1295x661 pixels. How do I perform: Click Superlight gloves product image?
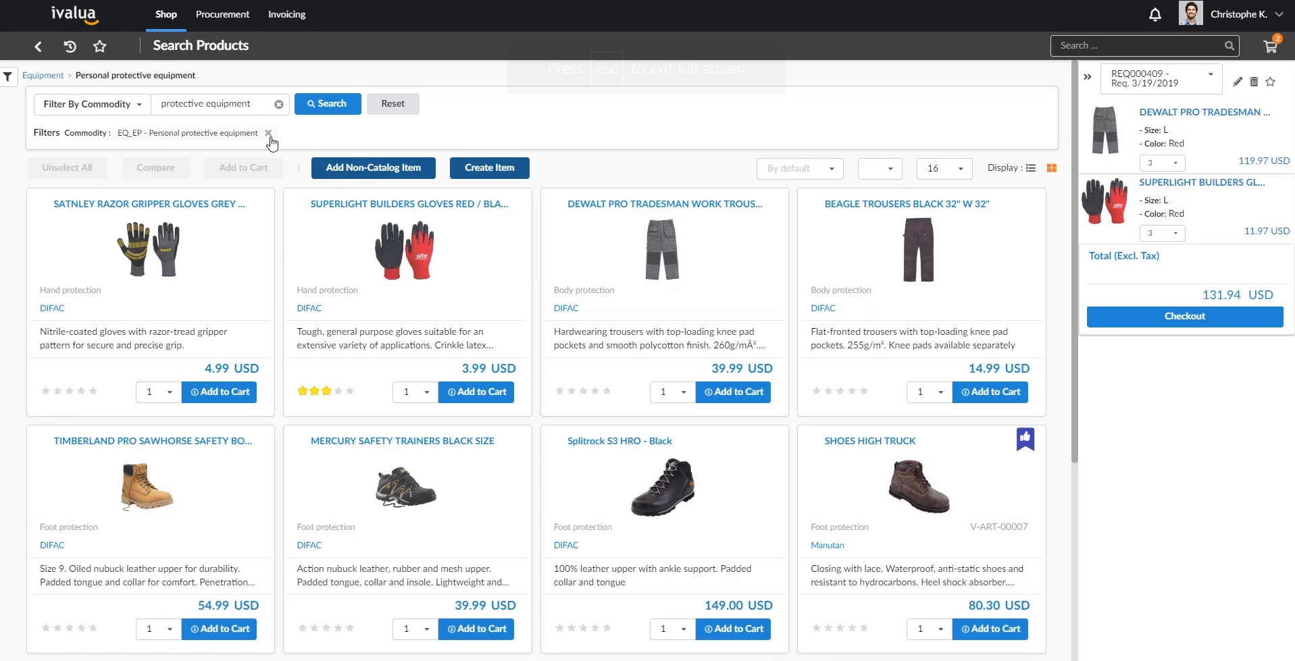[x=405, y=250]
